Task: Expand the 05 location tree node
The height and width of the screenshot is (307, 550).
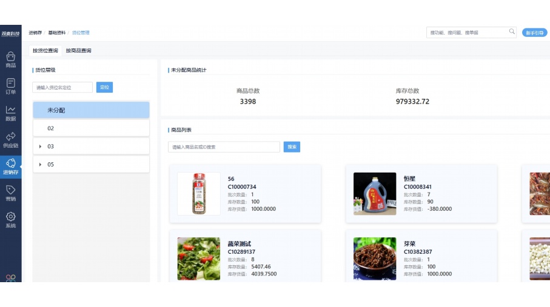Action: [40, 165]
